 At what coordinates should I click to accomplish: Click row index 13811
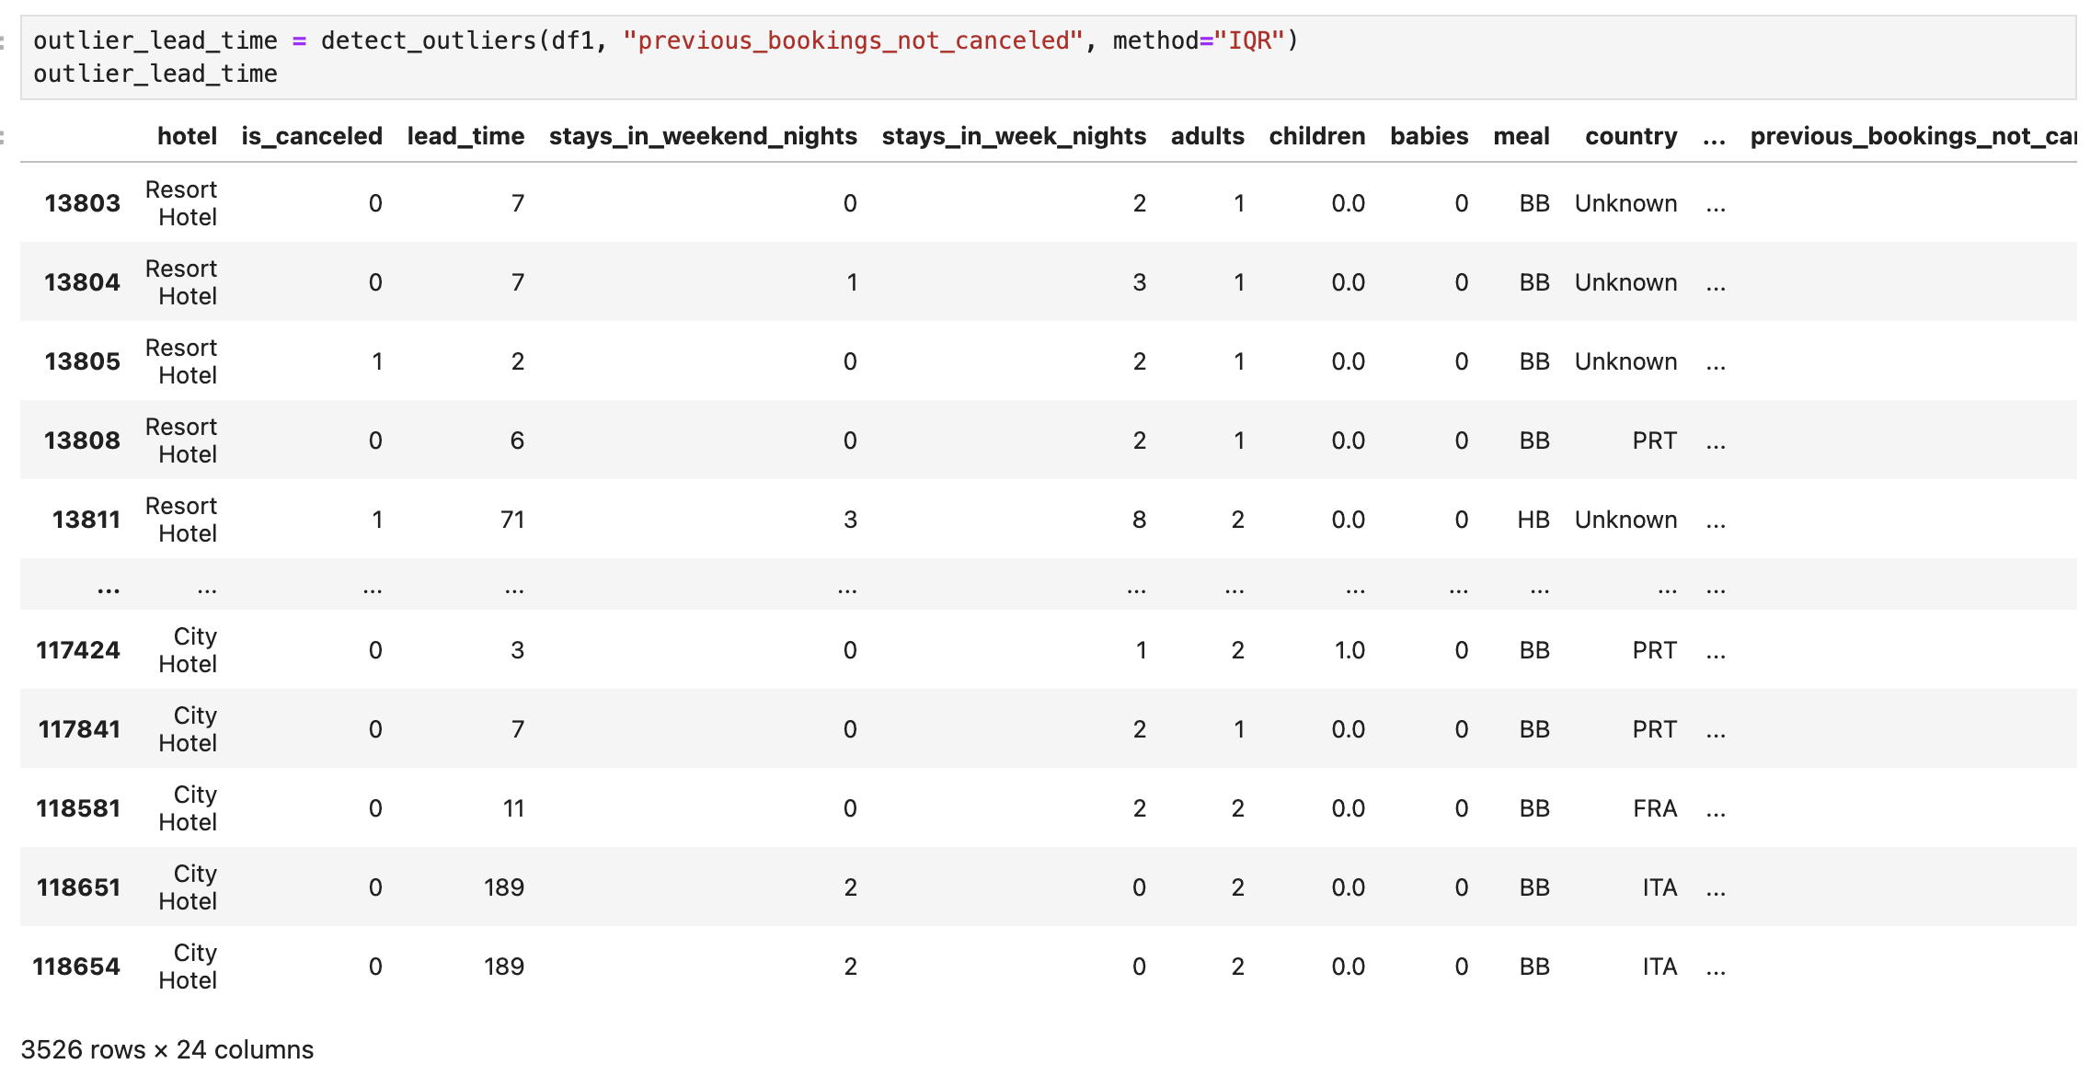86,520
